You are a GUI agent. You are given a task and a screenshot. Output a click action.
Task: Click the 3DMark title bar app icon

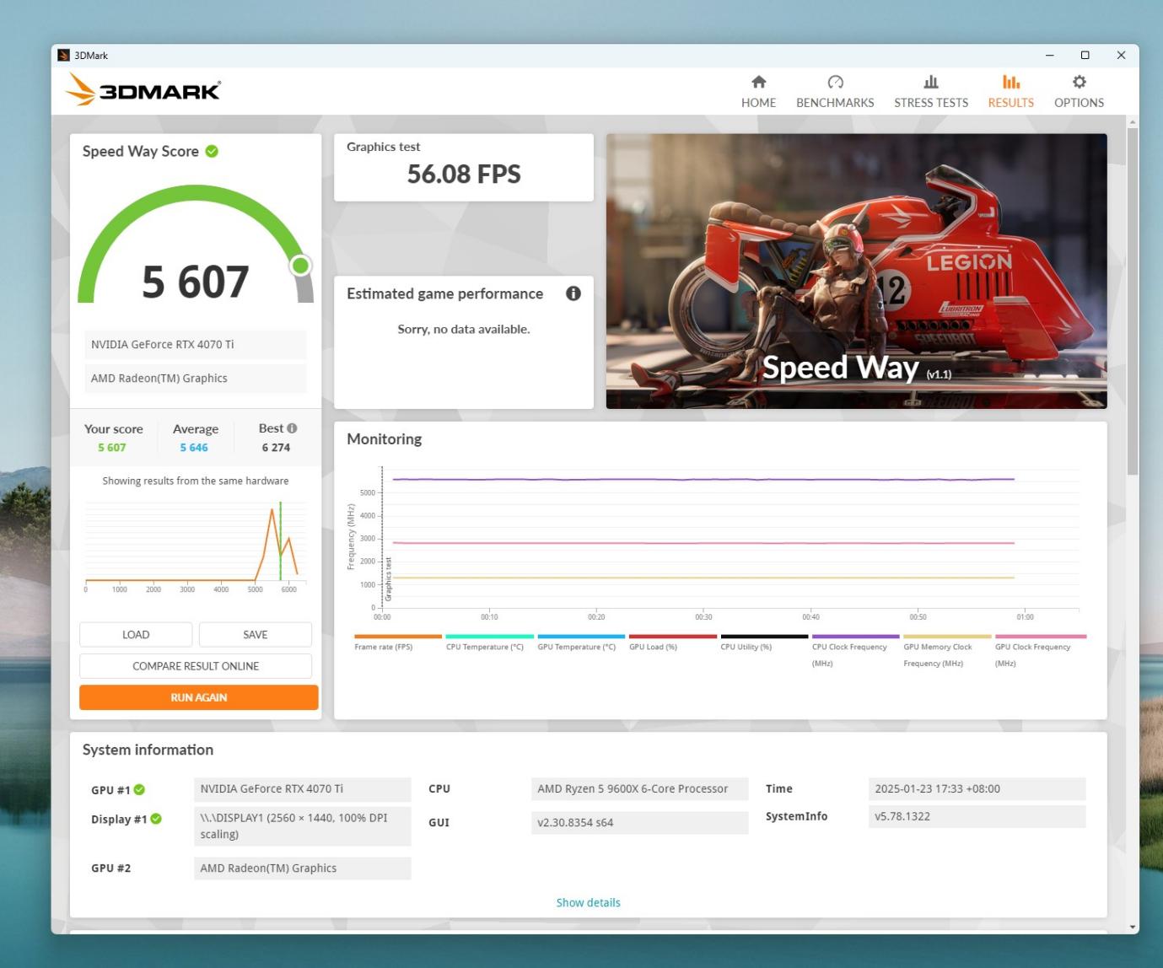point(63,56)
